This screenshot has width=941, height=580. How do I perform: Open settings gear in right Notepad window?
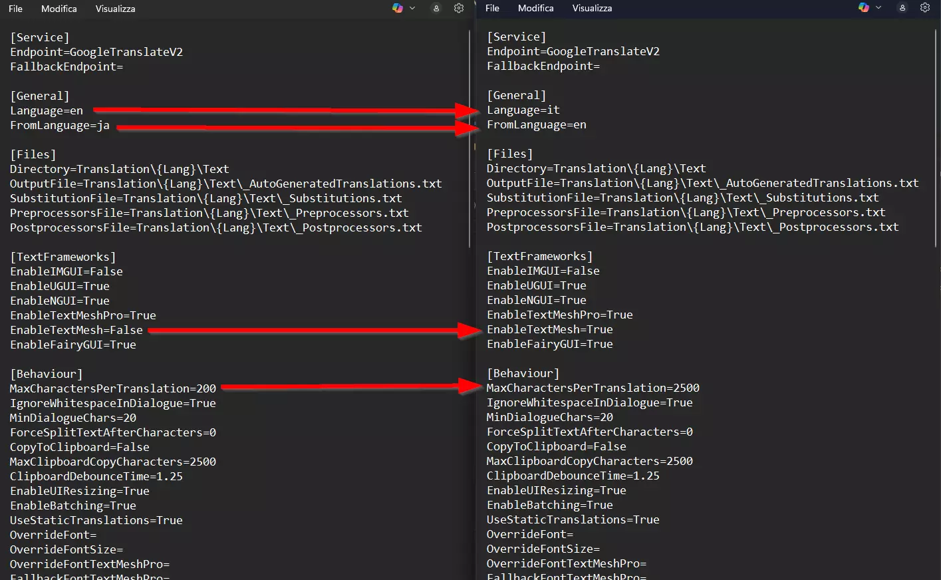click(x=925, y=7)
